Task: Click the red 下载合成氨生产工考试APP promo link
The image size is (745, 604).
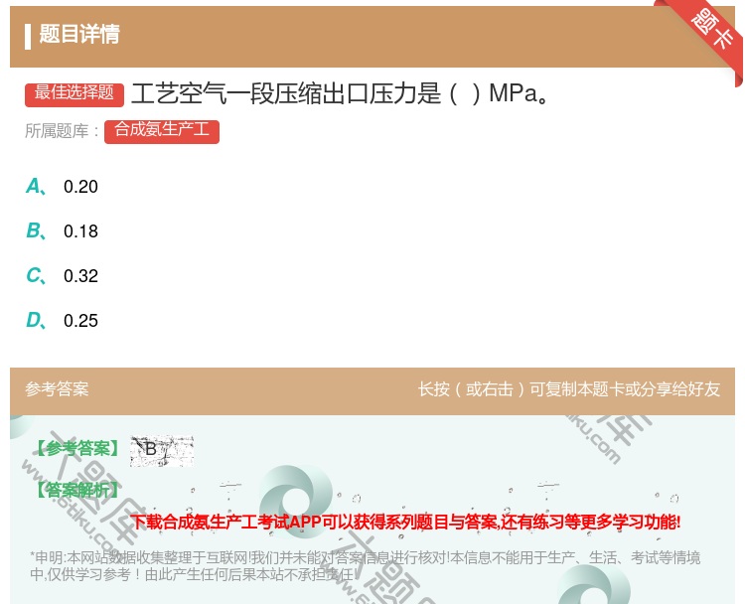Action: point(405,522)
